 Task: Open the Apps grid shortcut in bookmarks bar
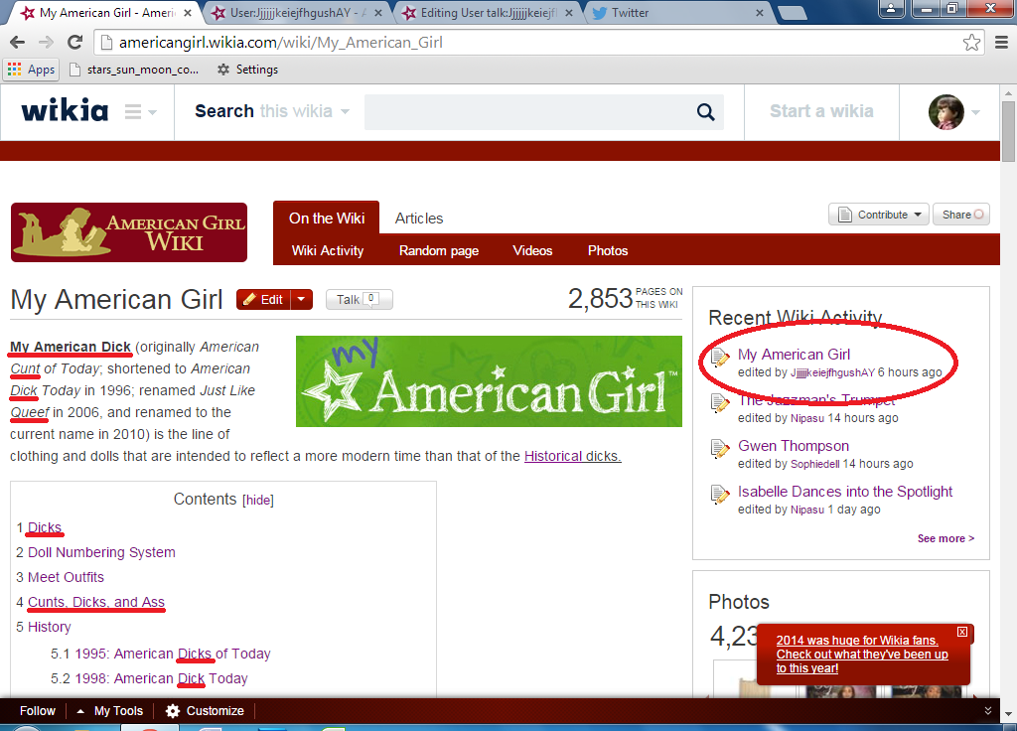[31, 70]
